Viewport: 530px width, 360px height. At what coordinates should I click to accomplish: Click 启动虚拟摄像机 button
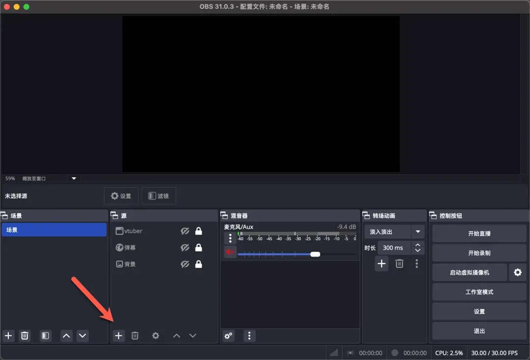point(470,273)
